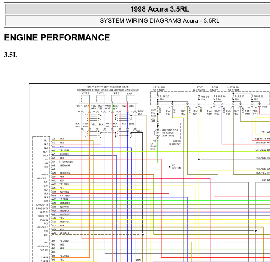Click the 'MALFUNCTION INDICATOR LIGHT (MIL)' label
This screenshot has width=270, height=262.
[170, 133]
